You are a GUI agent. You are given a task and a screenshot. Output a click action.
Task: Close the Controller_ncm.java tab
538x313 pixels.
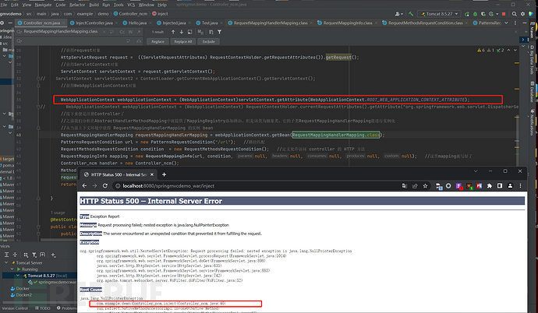(x=64, y=23)
